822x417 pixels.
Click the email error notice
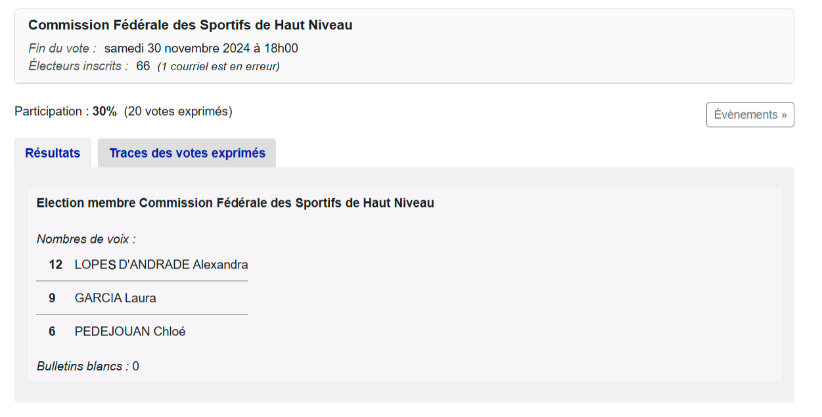point(218,66)
